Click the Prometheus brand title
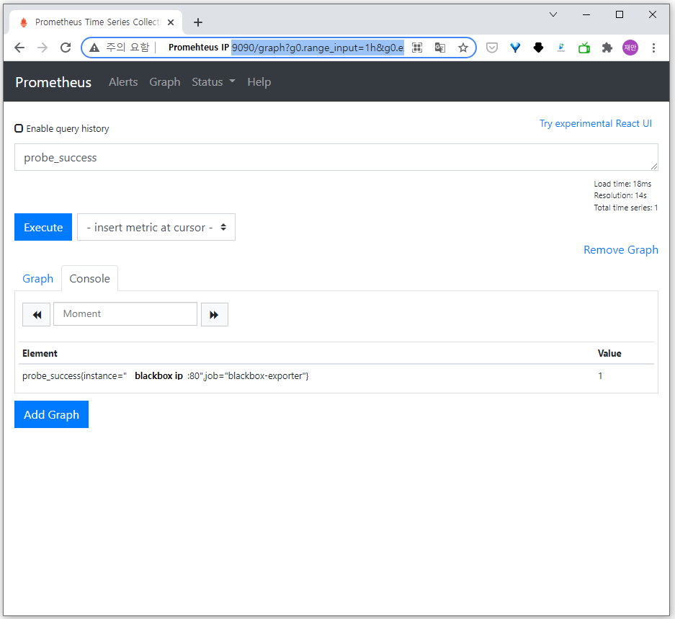Screen dimensions: 675x619 [53, 82]
